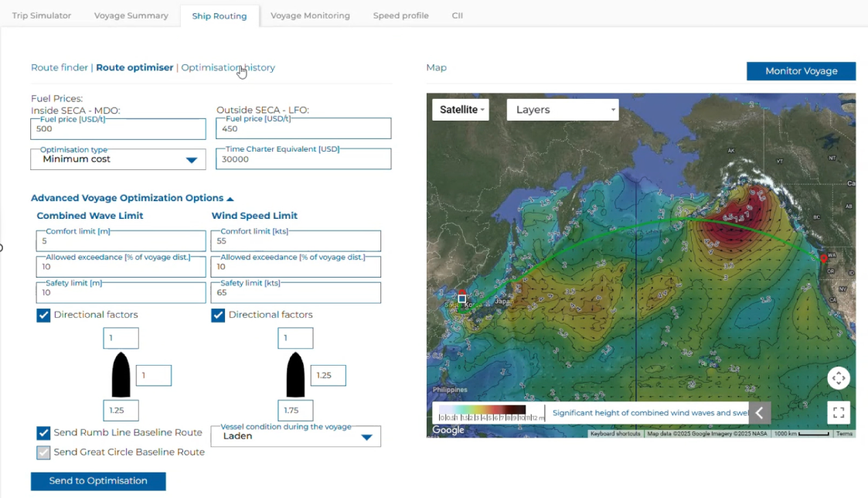Open the Speed profile tab
868x498 pixels.
(400, 15)
